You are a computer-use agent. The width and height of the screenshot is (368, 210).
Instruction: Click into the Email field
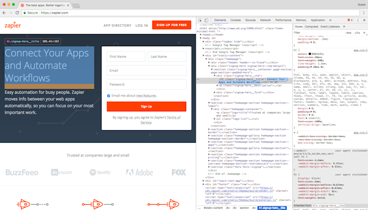[147, 70]
